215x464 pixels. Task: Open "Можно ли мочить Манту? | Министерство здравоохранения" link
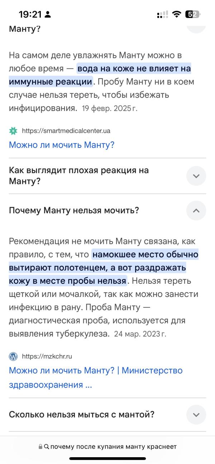(96, 377)
